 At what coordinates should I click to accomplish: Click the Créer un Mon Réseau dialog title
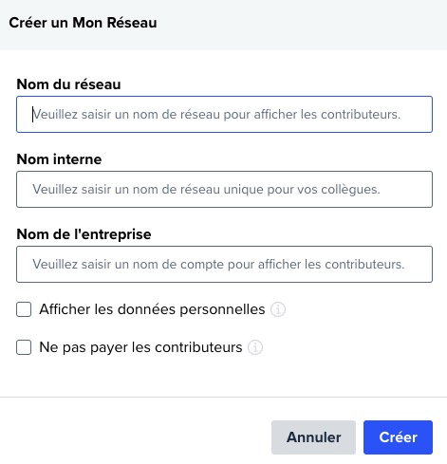83,23
